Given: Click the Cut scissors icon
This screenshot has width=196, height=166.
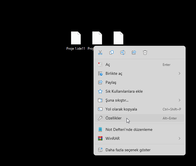Looking at the screenshot, I should tap(100, 52).
